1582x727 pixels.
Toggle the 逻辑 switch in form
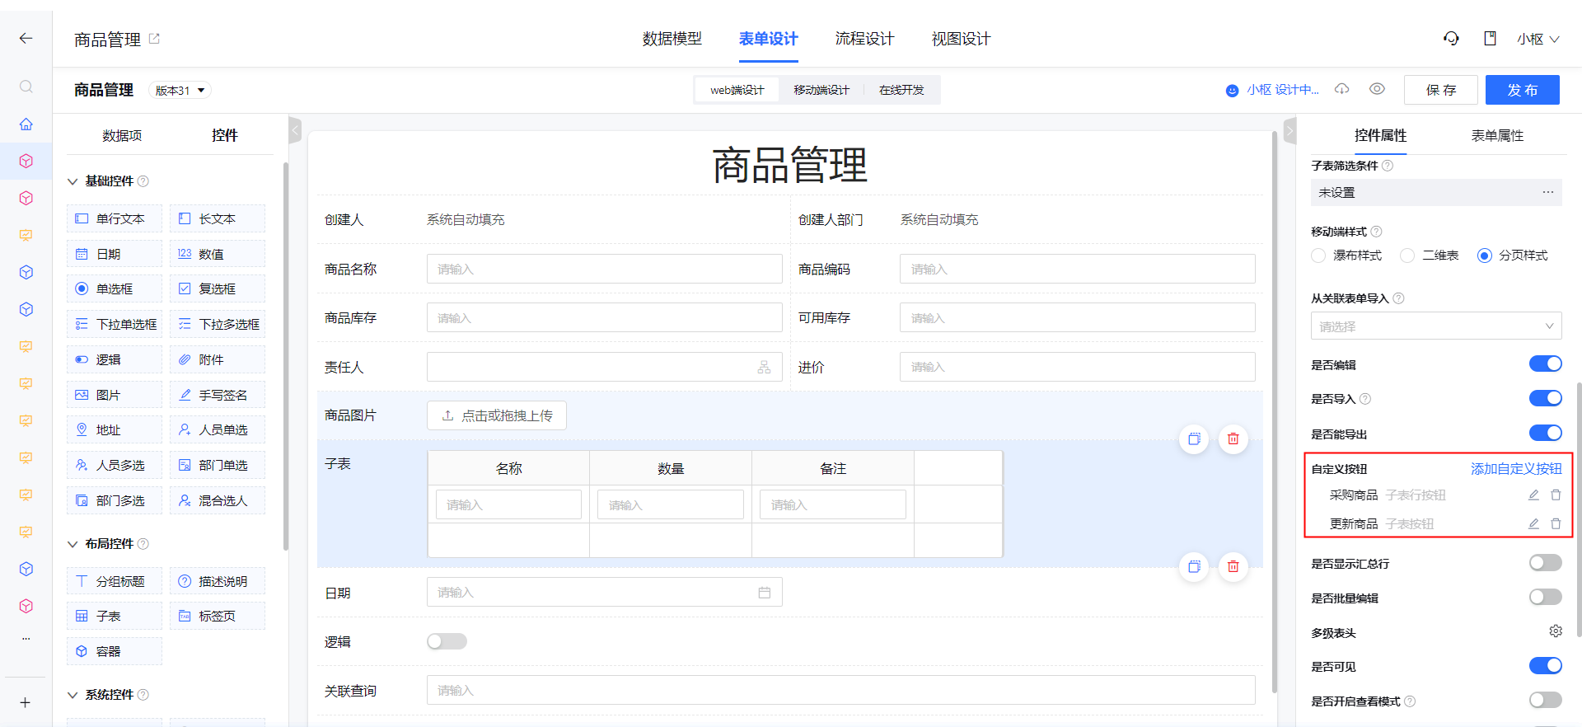tap(447, 641)
